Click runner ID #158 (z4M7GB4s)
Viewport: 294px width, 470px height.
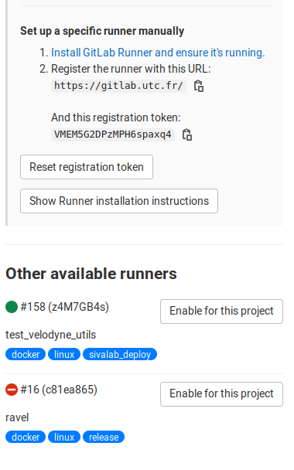coord(64,307)
